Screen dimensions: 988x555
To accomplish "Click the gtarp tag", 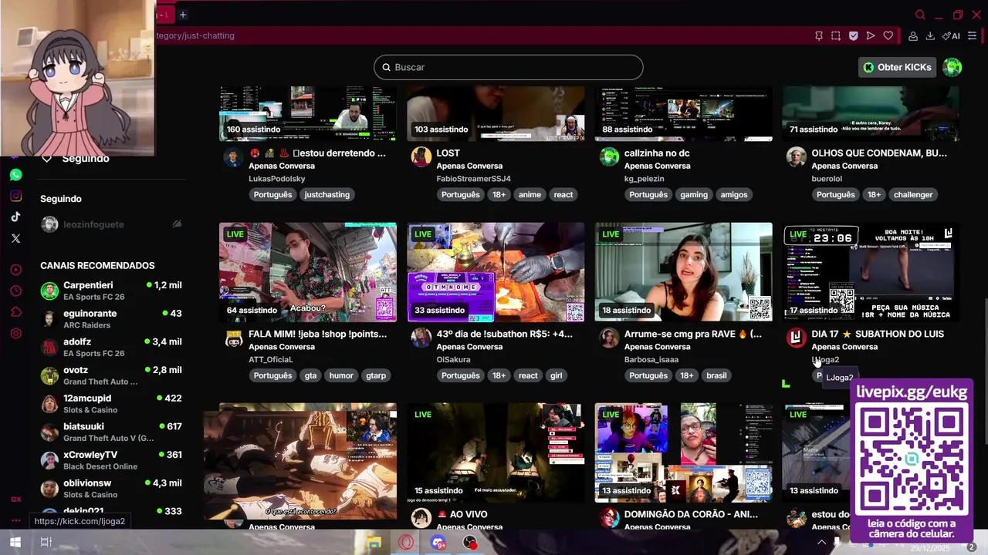I will point(376,375).
